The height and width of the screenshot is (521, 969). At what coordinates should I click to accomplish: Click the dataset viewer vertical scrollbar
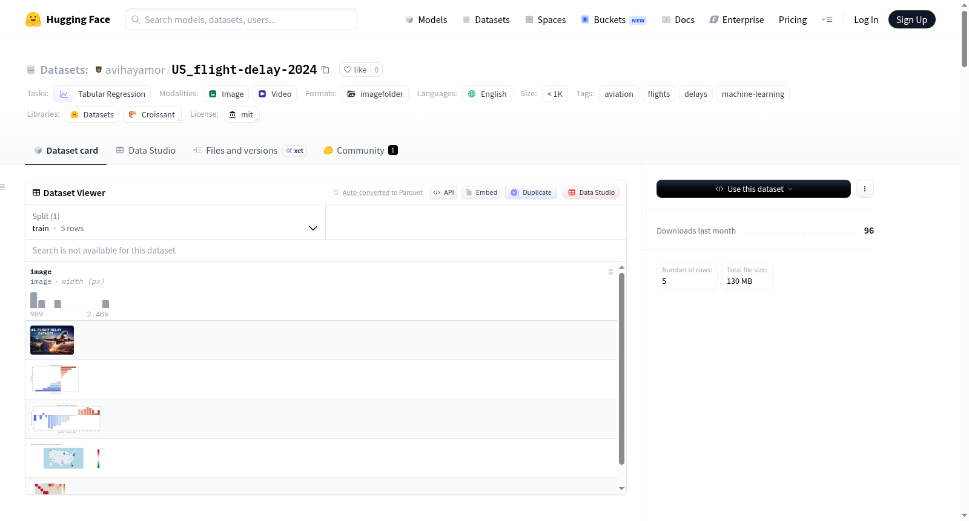(621, 369)
